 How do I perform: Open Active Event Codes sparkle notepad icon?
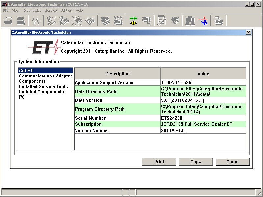(77, 21)
